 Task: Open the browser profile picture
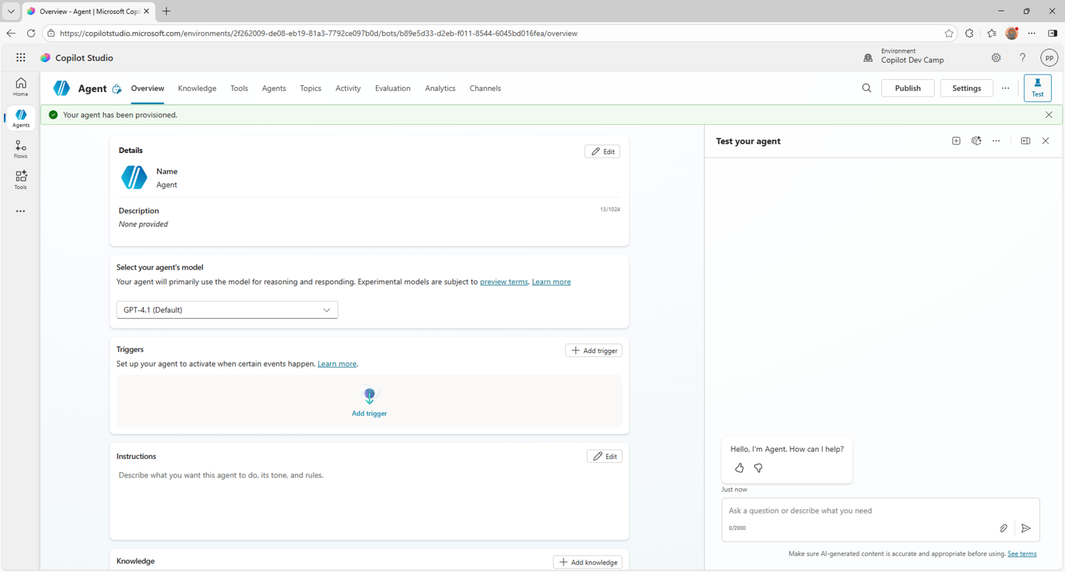[x=1012, y=33]
